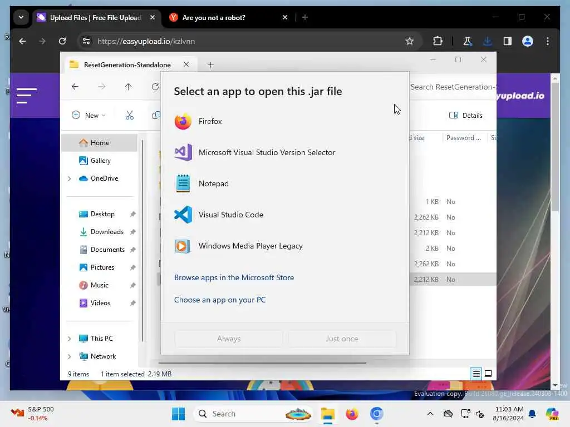Refresh the File Explorer folder view

155,87
